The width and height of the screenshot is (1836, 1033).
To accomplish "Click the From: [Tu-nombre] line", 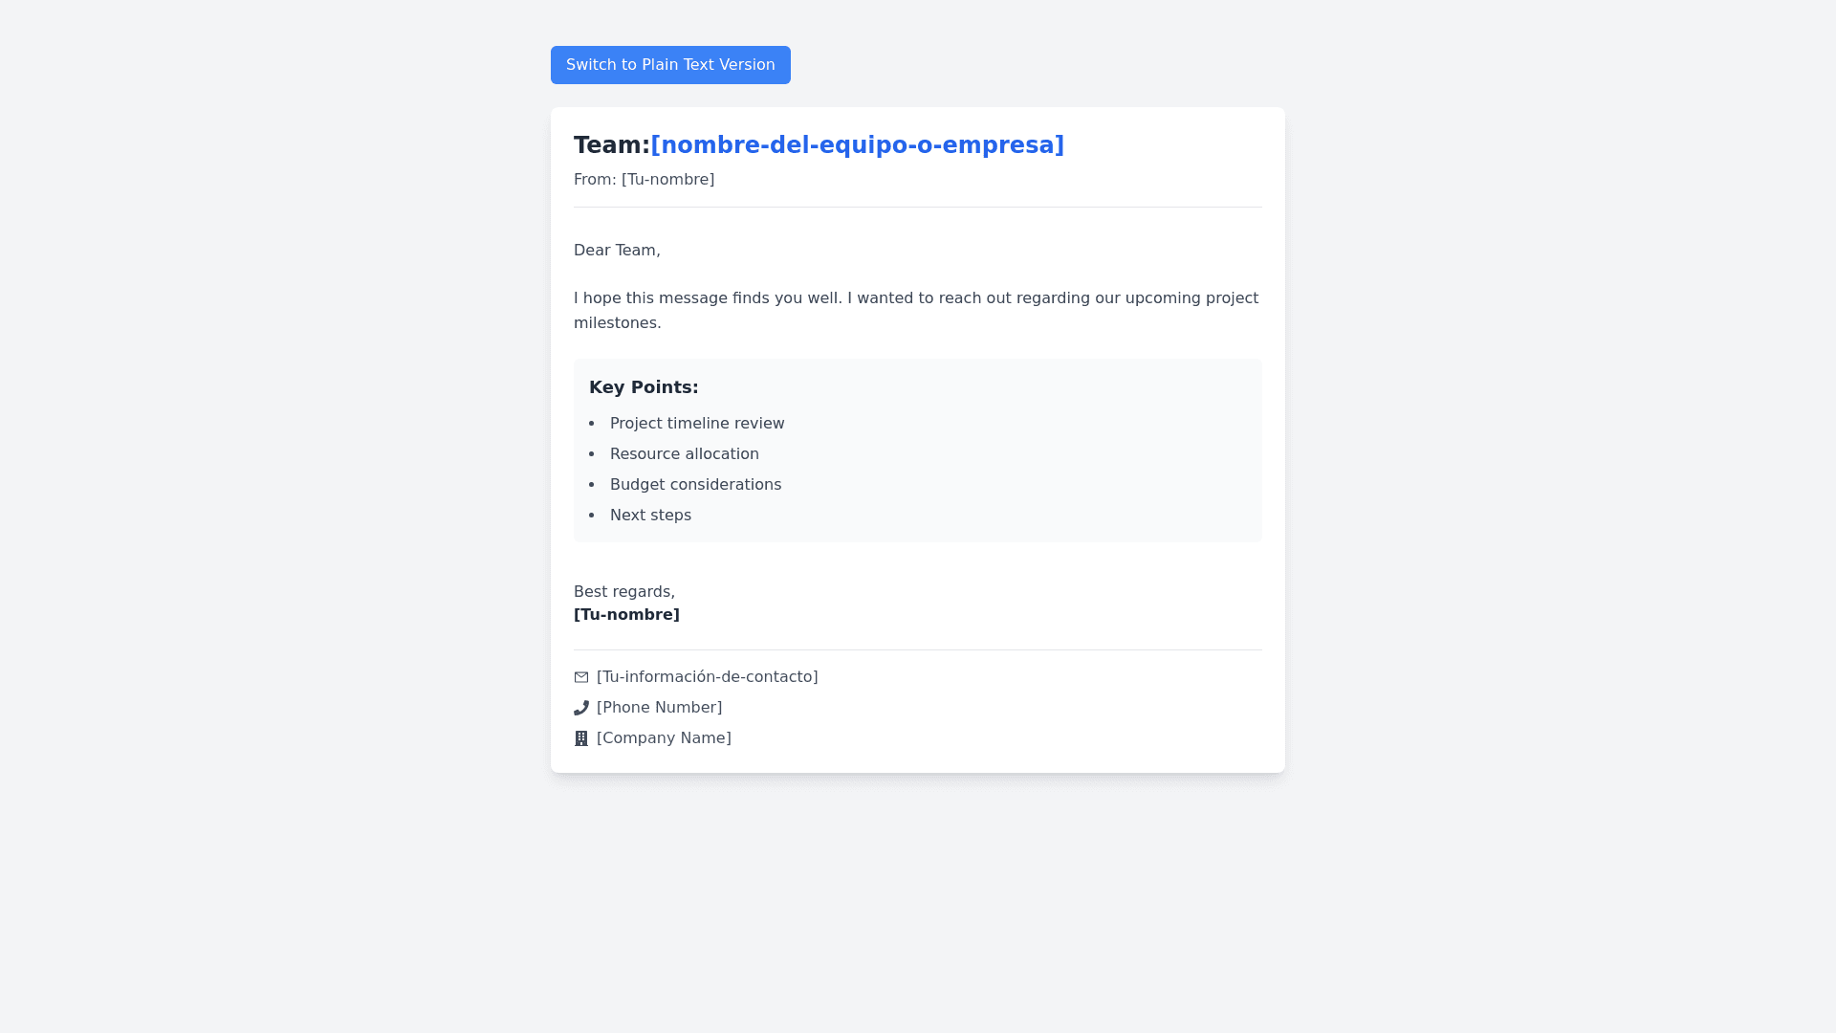I will [644, 180].
